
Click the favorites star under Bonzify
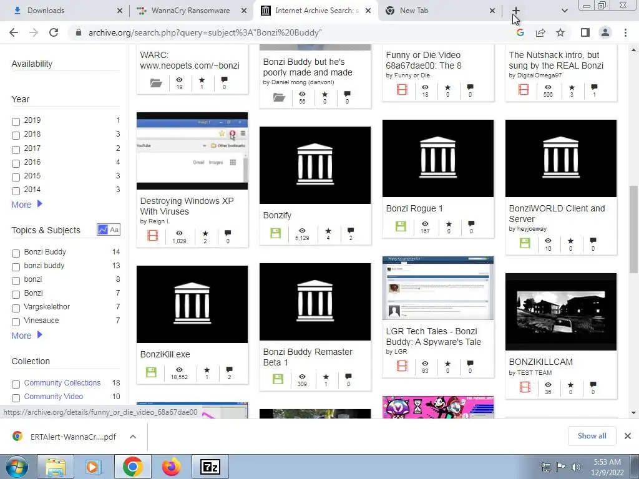328,231
